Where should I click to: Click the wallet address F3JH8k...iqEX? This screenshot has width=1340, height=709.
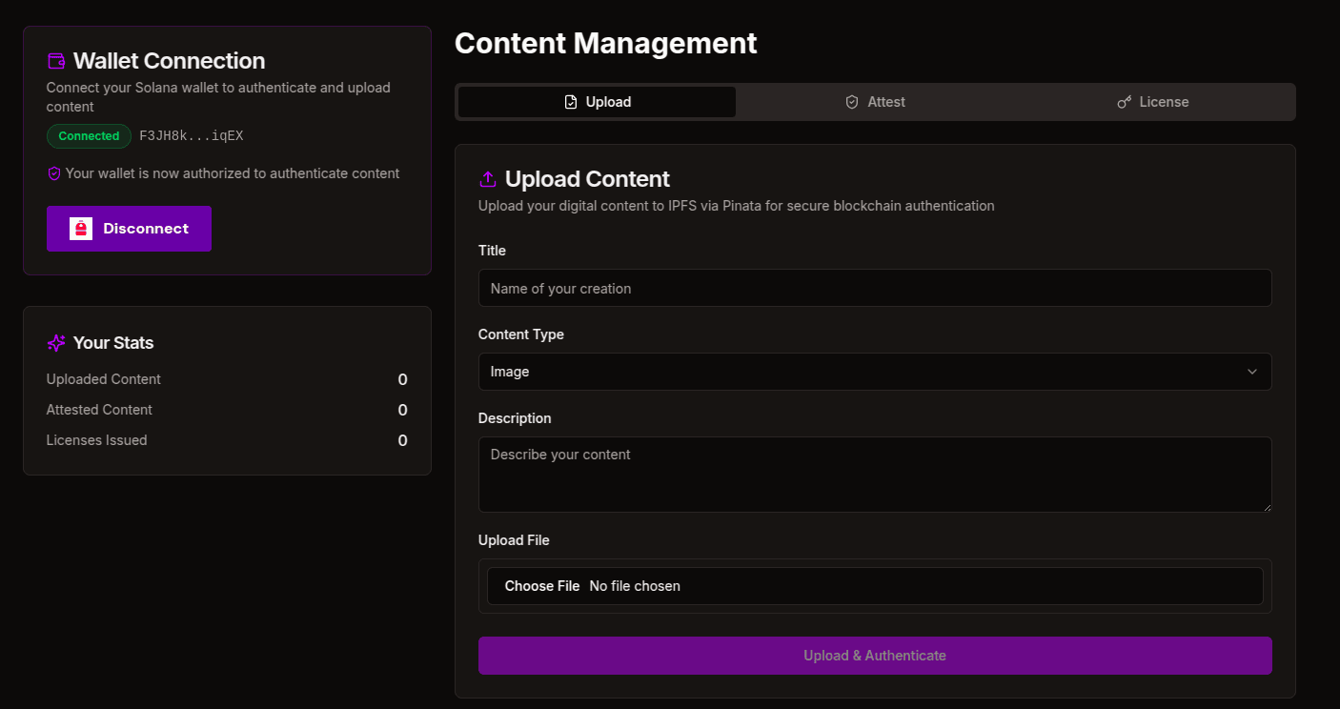[192, 136]
